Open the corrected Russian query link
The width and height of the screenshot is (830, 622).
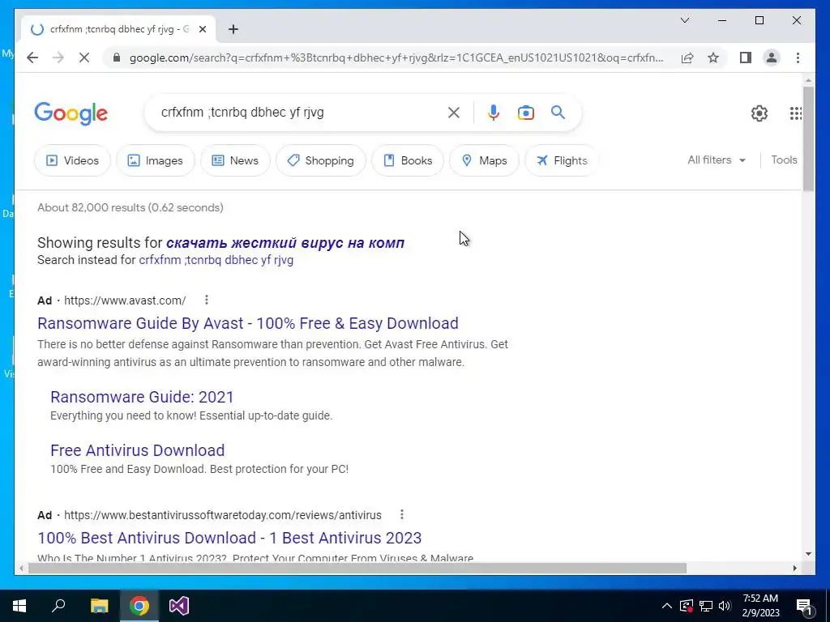pos(285,243)
